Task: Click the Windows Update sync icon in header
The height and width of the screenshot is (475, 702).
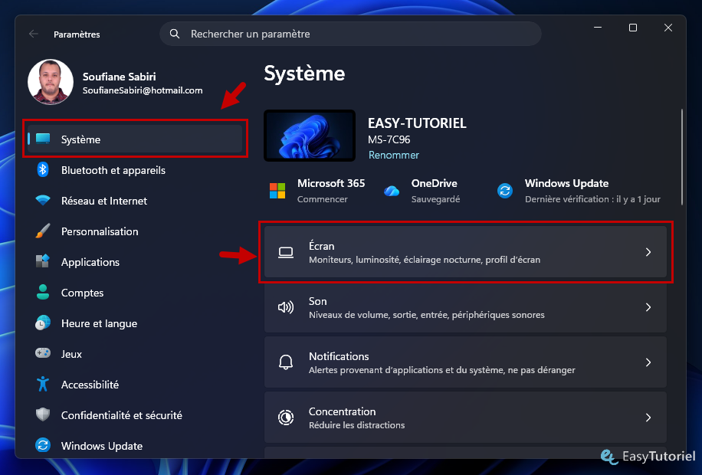Action: (505, 191)
